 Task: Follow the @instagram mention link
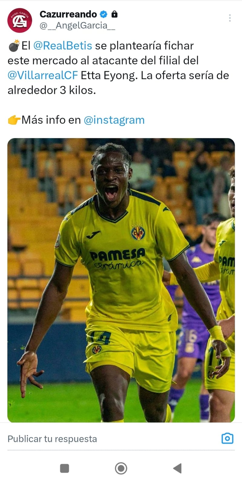pos(114,120)
